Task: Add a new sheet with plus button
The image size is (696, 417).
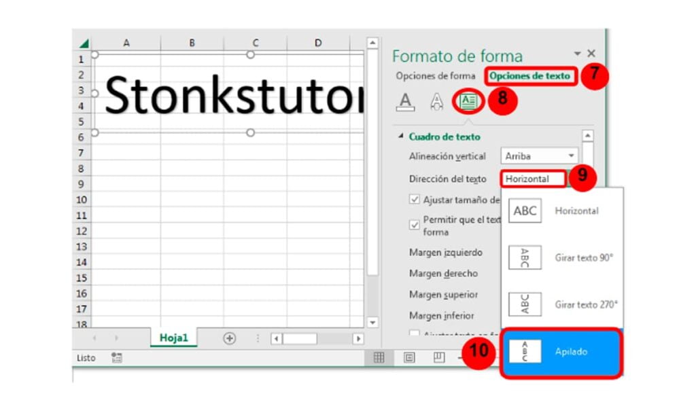Action: pos(230,338)
